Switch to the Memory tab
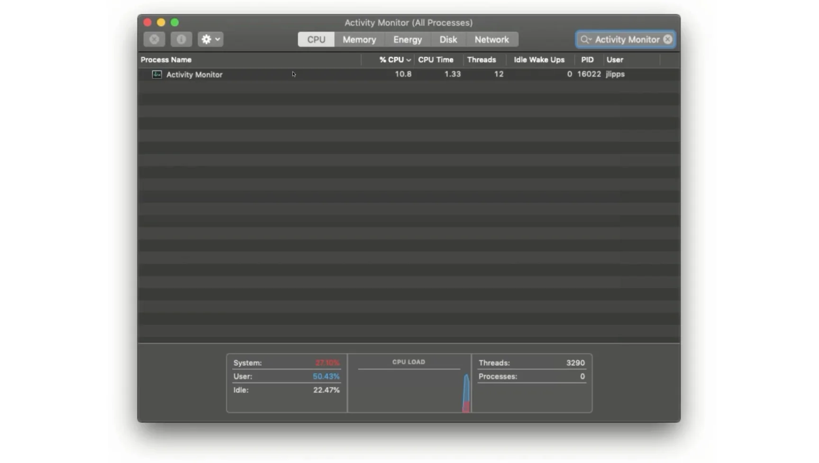 pos(359,39)
